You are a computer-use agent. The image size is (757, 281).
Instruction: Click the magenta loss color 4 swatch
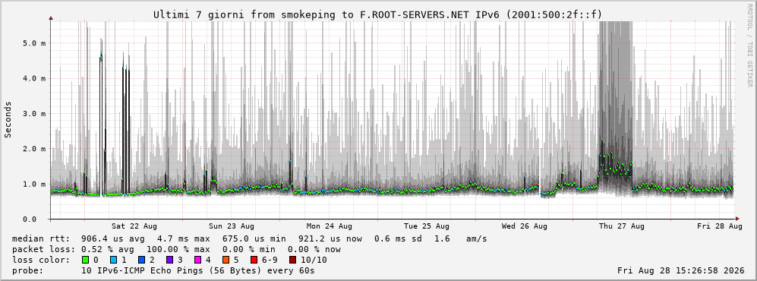(197, 260)
